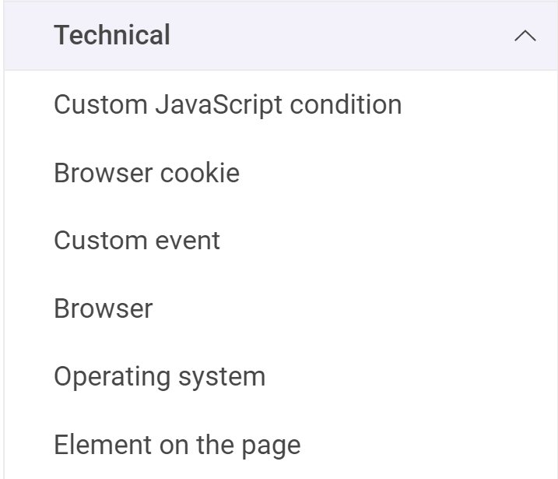Screen dimensions: 558x479
Task: Hide the Technical category items
Action: coord(525,37)
